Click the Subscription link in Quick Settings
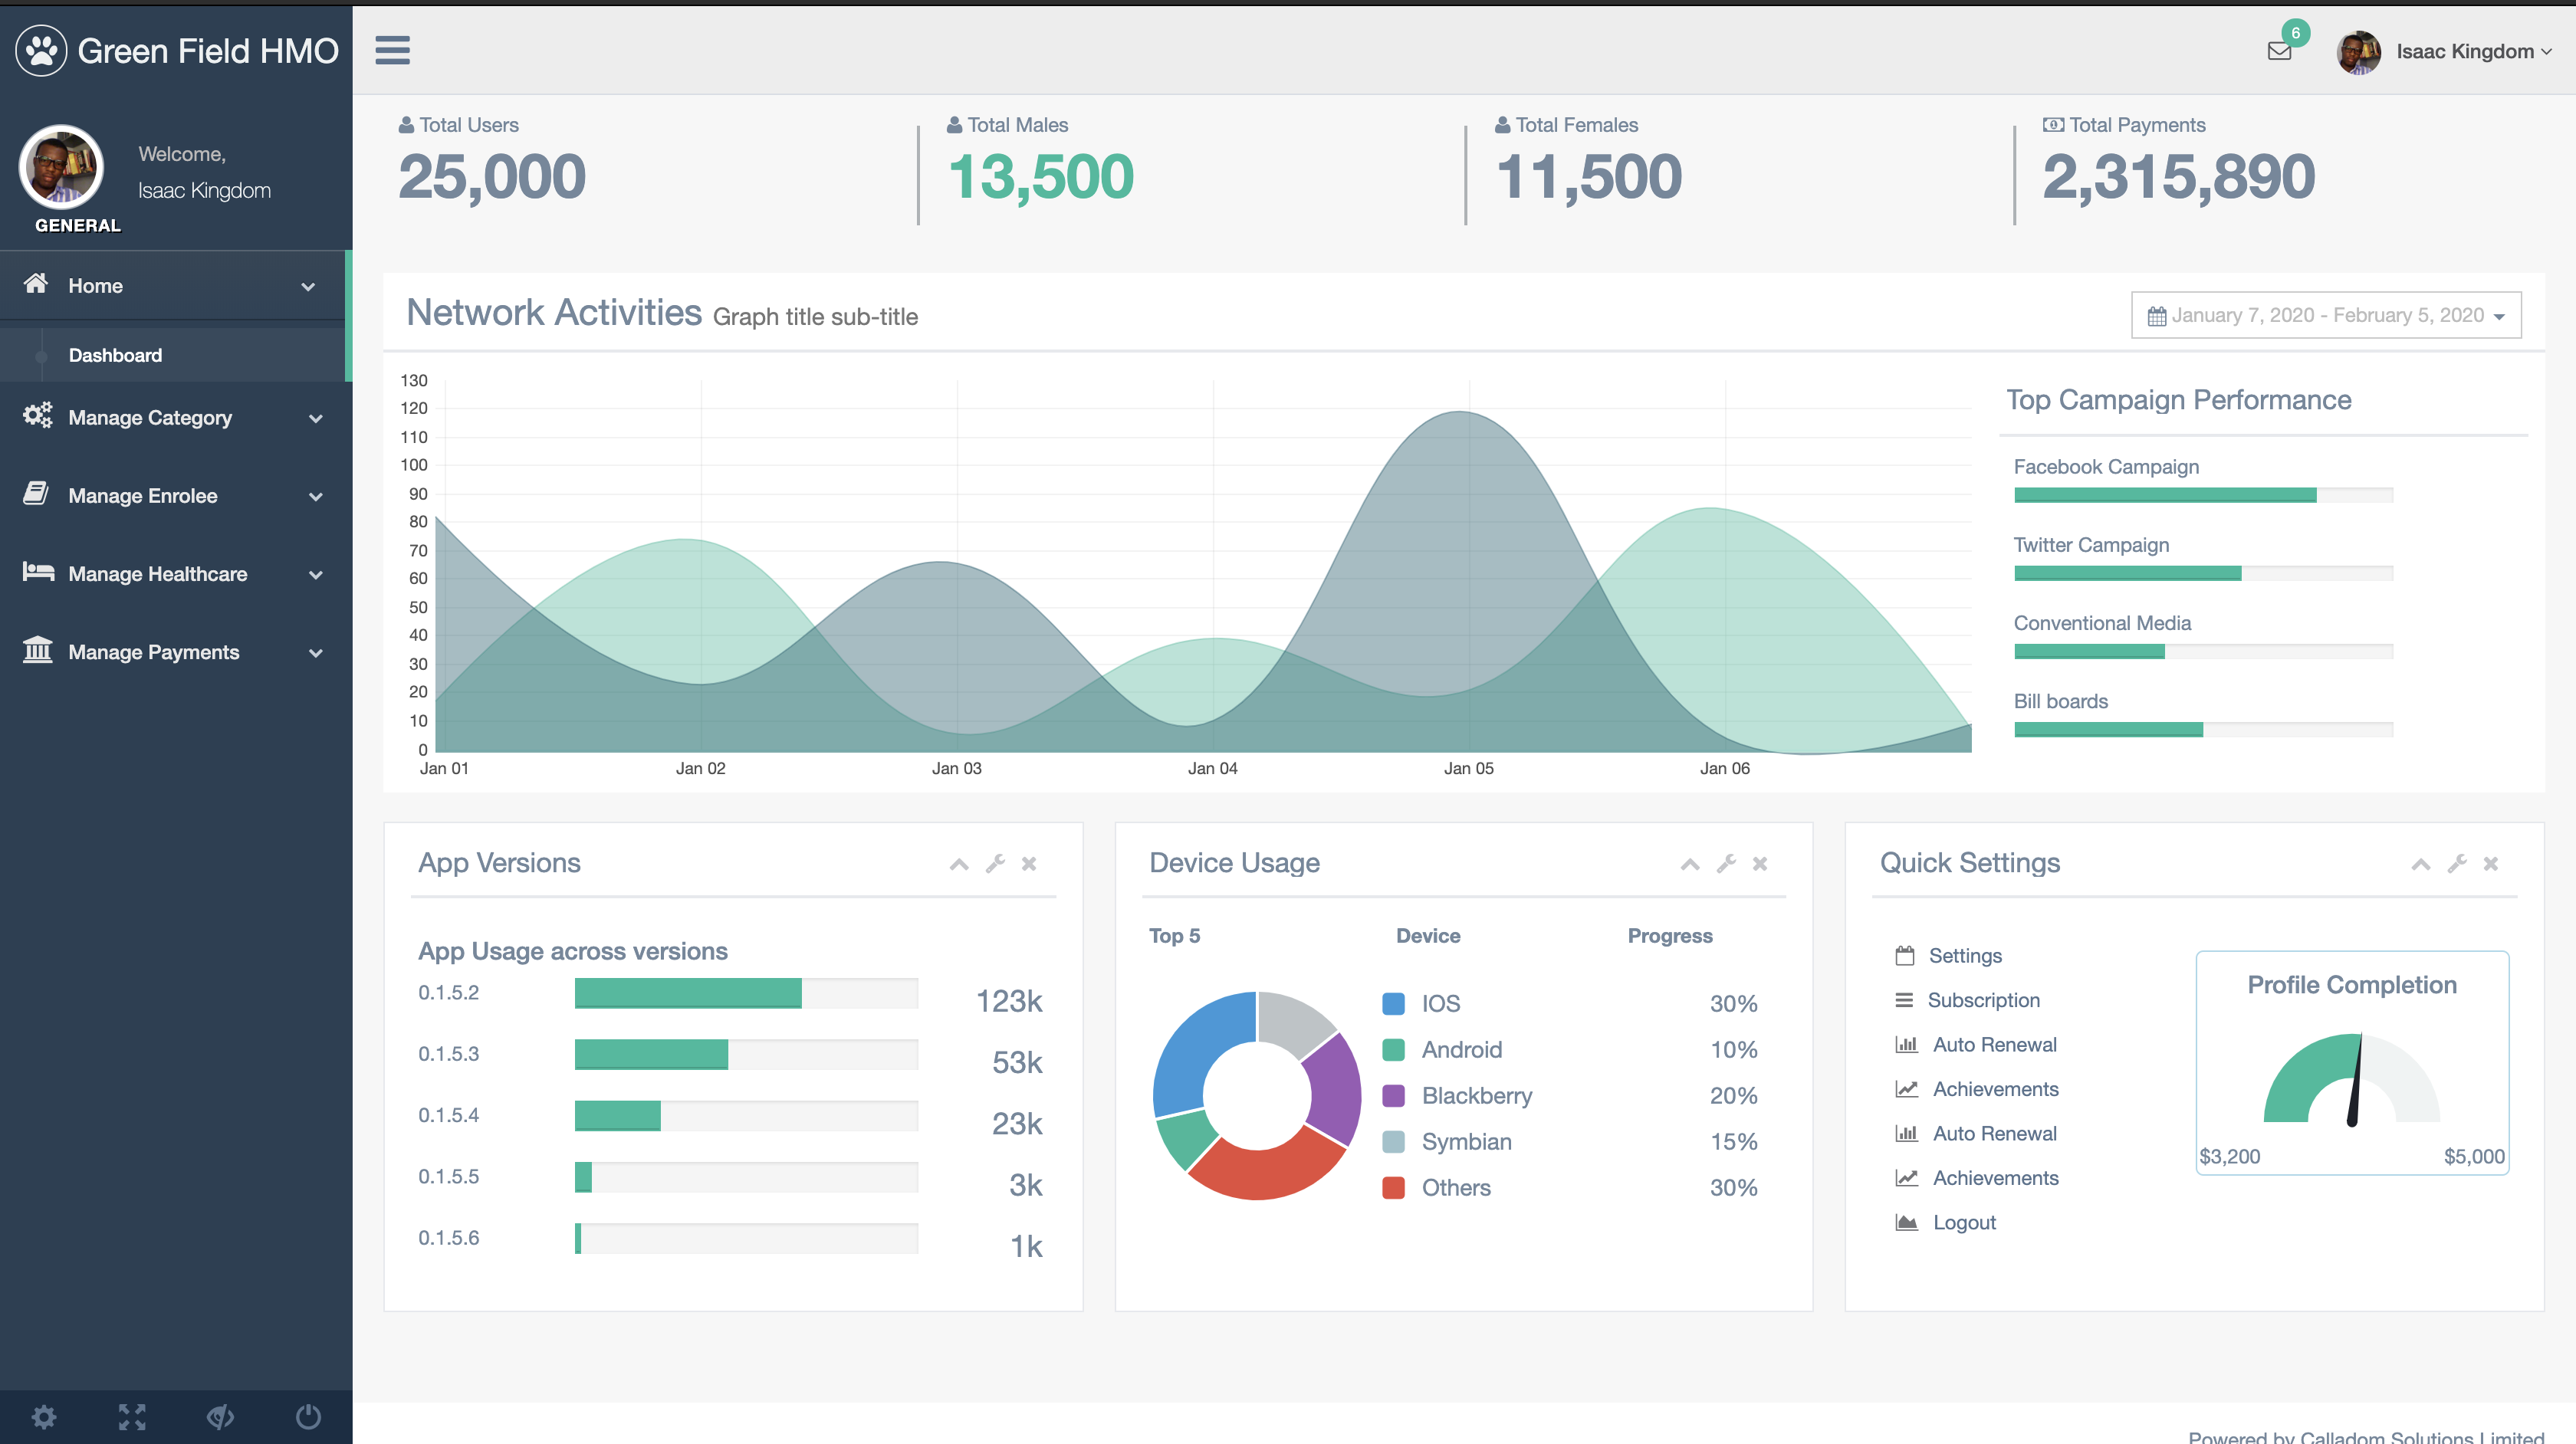The height and width of the screenshot is (1444, 2576). [1983, 1000]
